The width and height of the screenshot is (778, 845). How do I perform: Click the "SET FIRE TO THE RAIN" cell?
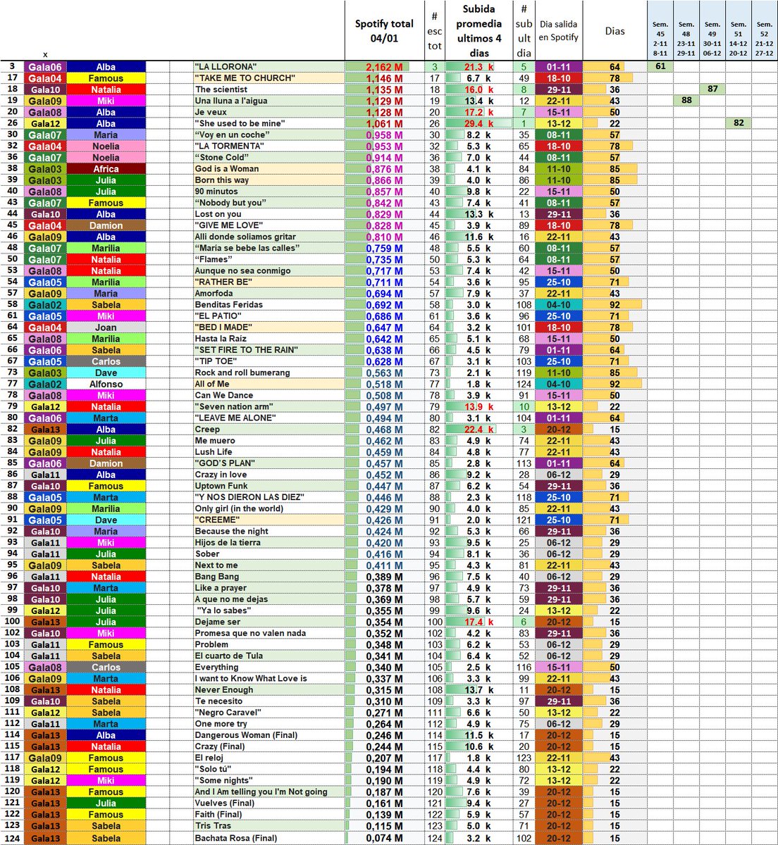(x=269, y=350)
